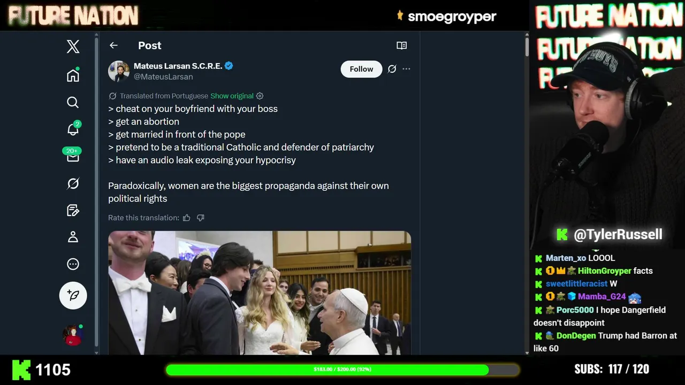Screen dimensions: 685x385
Task: Open the Search explore icon
Action: [x=73, y=102]
